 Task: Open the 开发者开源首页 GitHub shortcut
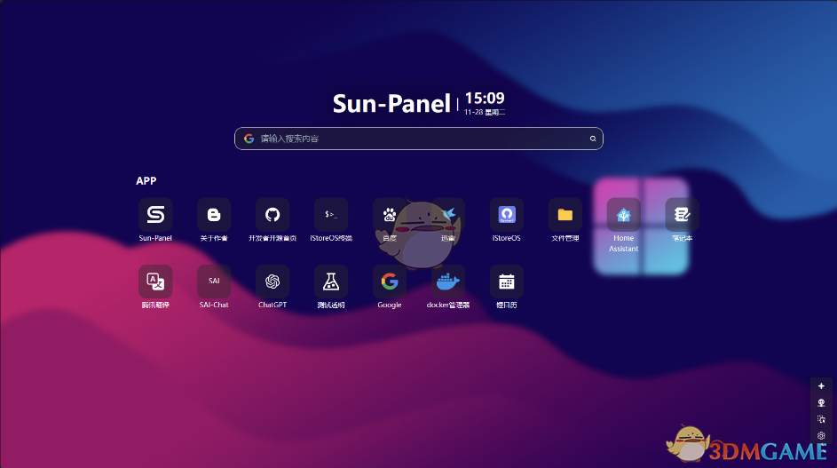click(x=272, y=215)
